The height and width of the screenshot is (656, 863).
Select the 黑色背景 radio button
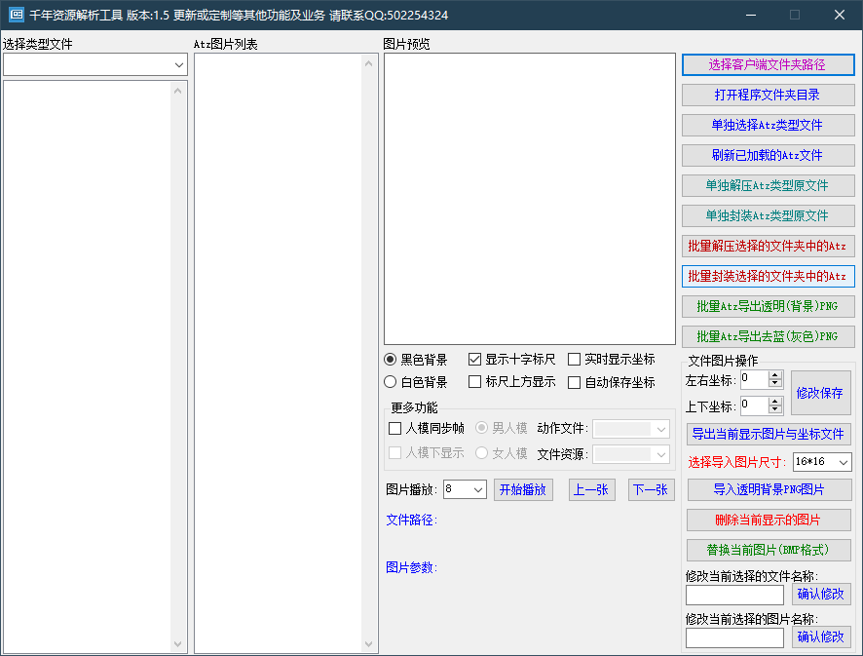391,359
